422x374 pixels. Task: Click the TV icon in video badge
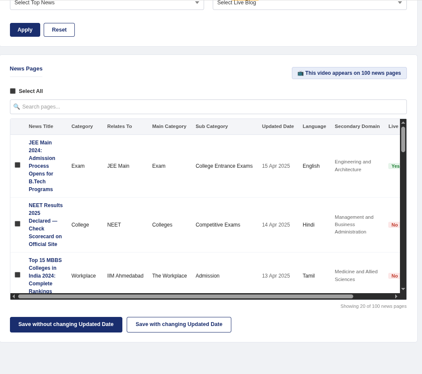click(x=301, y=73)
